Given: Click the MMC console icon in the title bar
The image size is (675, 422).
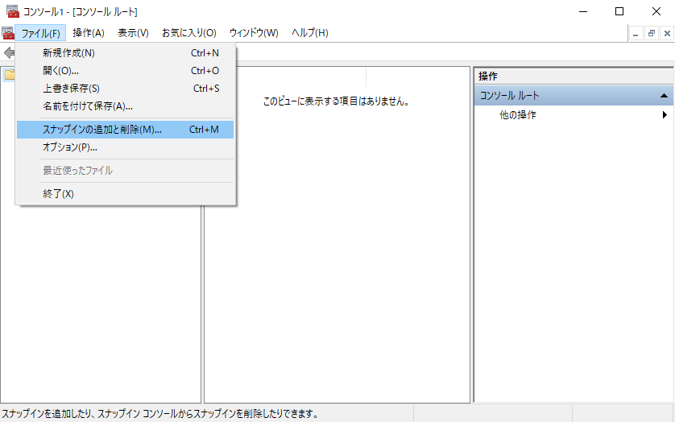Looking at the screenshot, I should coord(12,11).
